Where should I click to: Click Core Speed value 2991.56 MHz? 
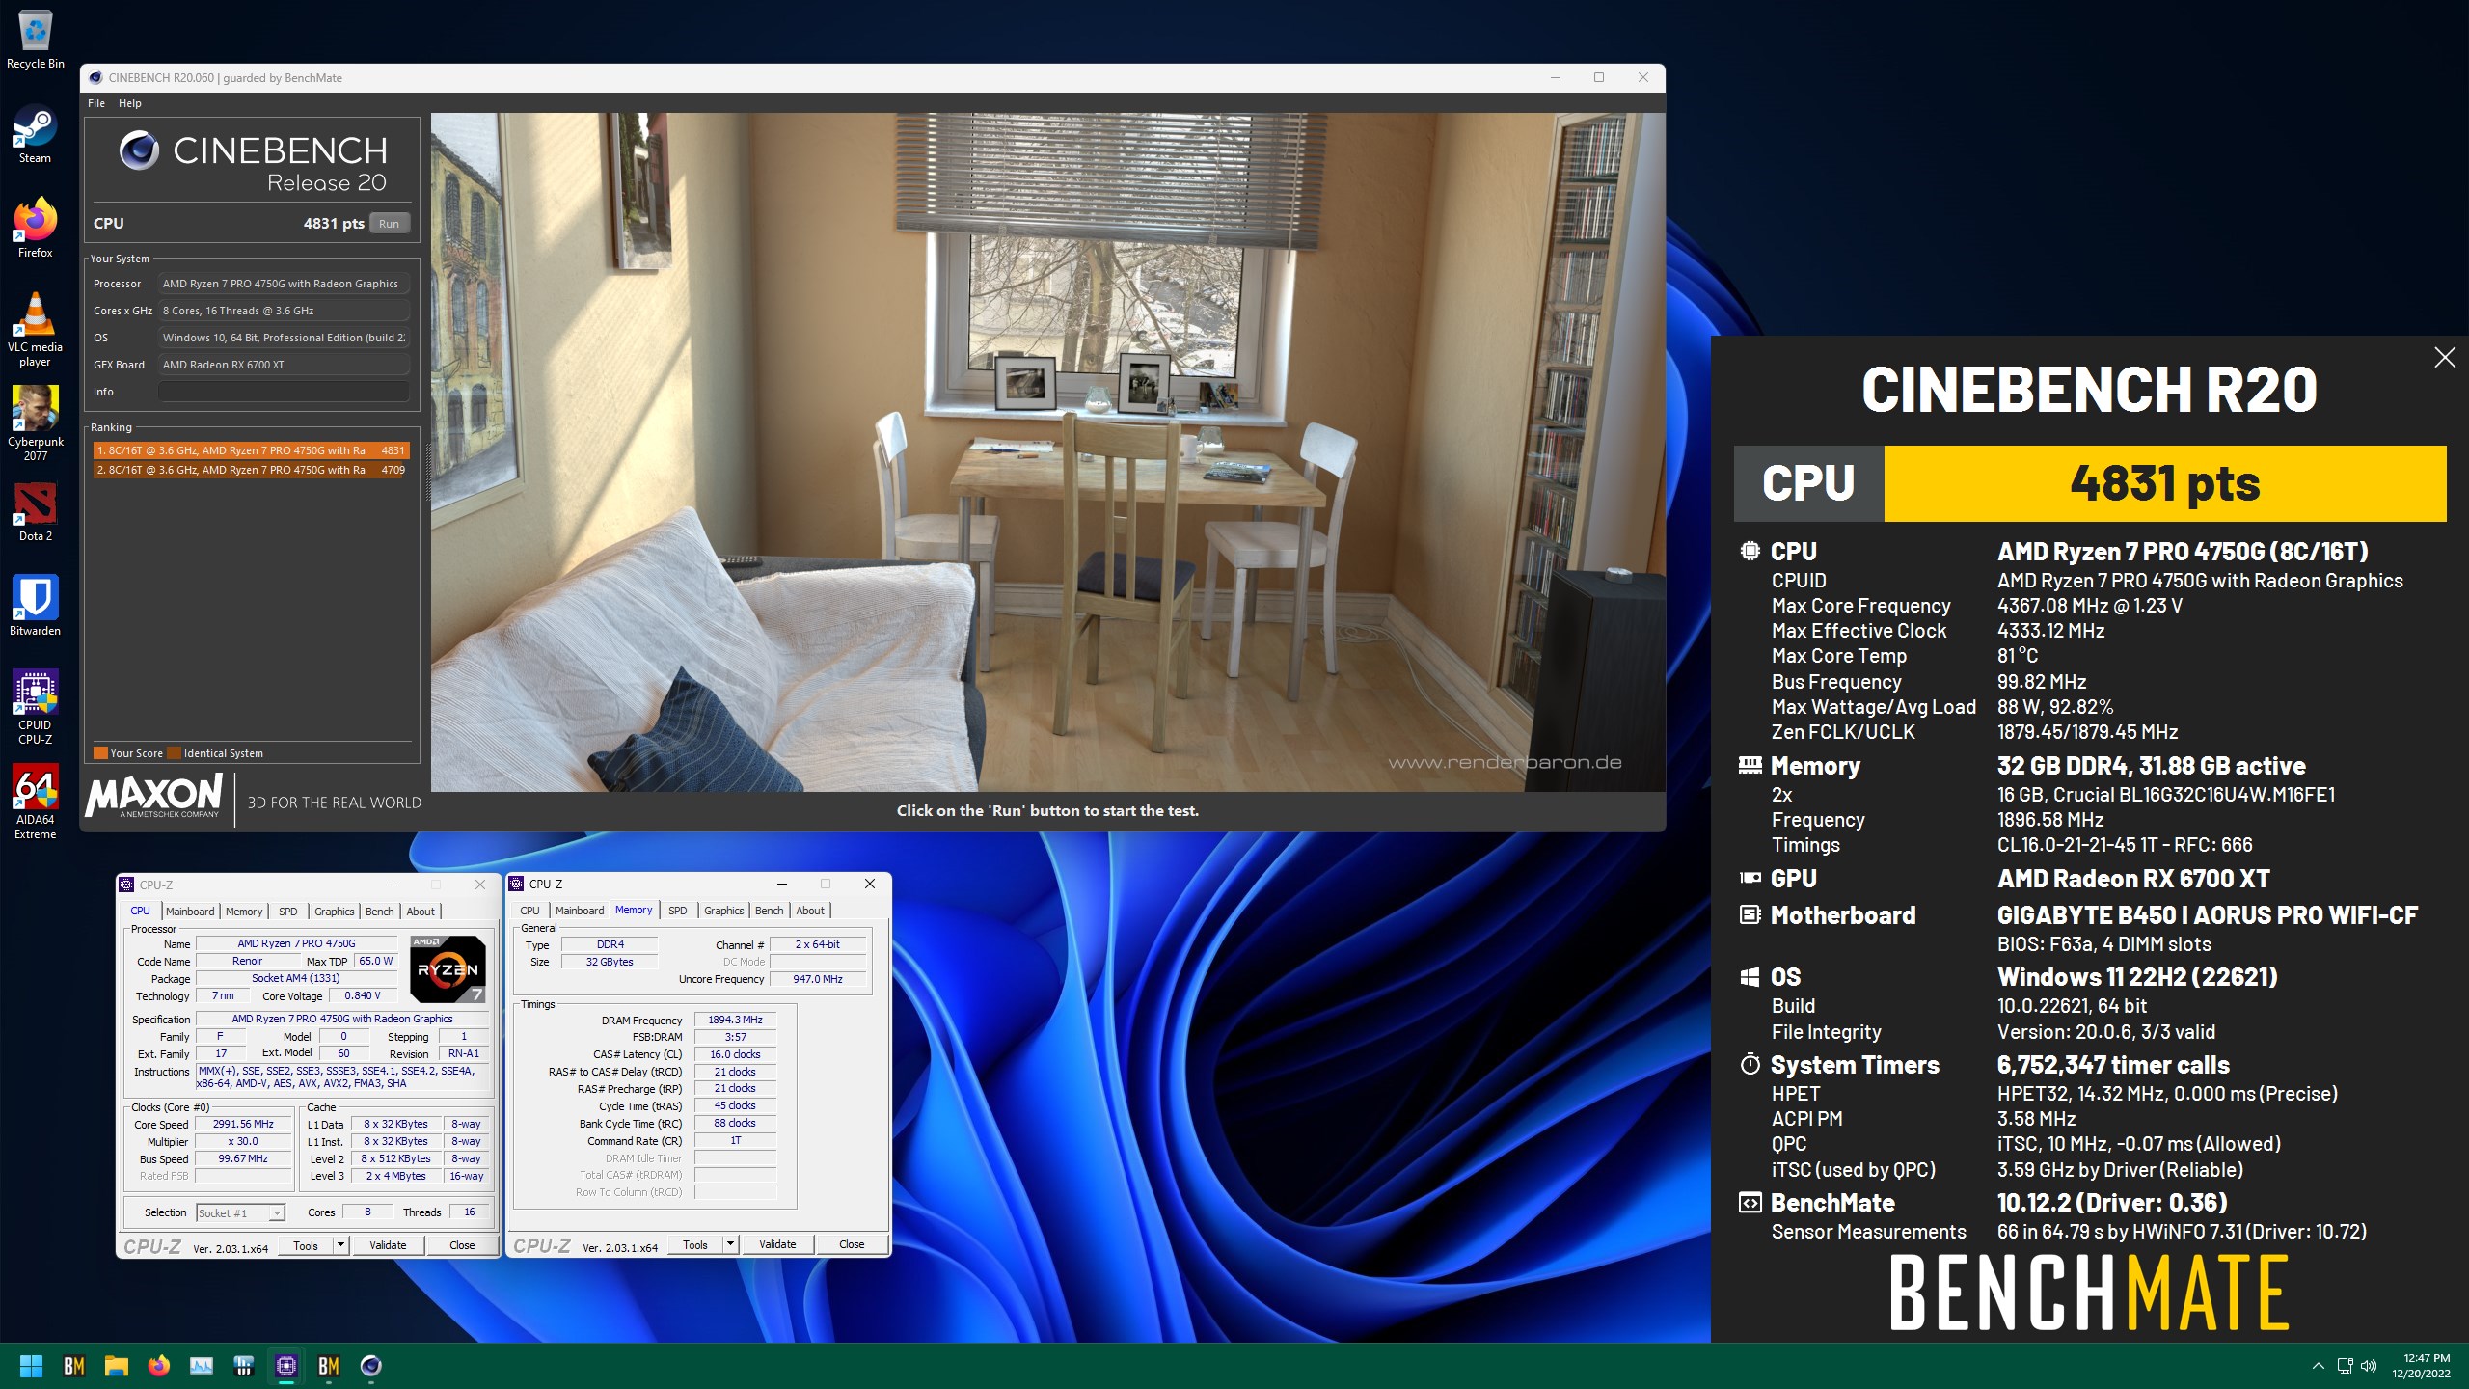click(x=243, y=1124)
